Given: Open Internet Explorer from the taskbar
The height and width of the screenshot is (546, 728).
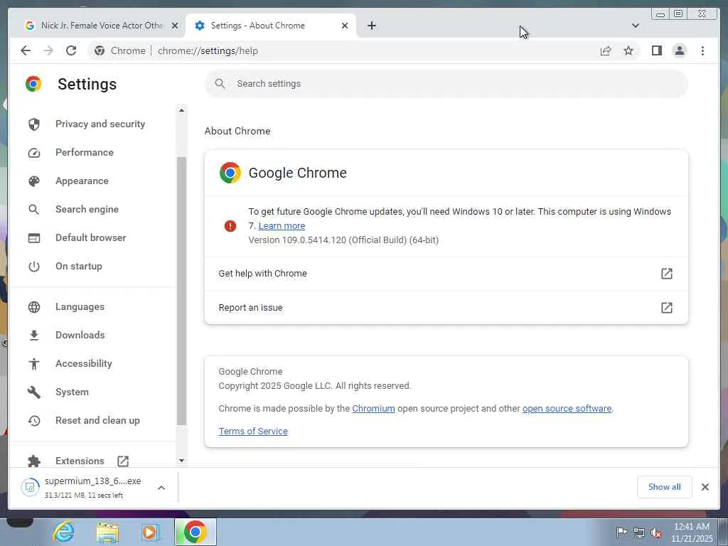Looking at the screenshot, I should pyautogui.click(x=63, y=532).
